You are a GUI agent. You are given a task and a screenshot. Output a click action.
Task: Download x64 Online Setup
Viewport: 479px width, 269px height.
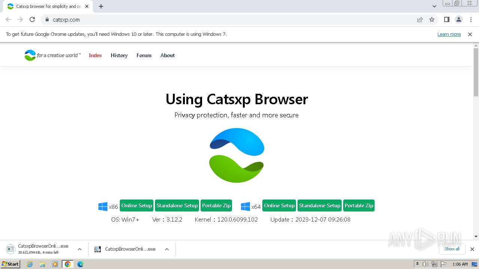click(x=279, y=205)
